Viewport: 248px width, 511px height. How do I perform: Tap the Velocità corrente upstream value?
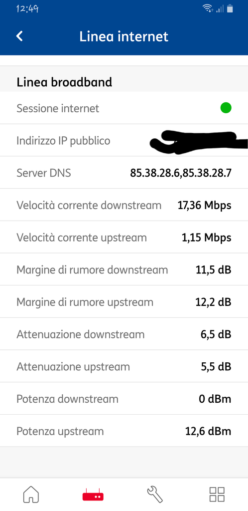[206, 238]
